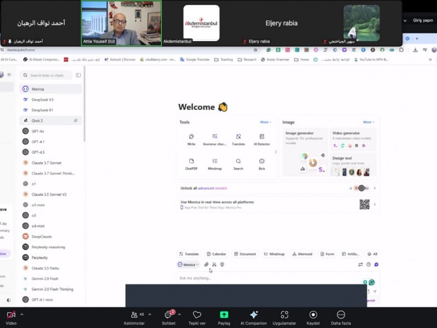This screenshot has width=437, height=328.
Task: Open Katılımcılar participants list
Action: point(134,318)
